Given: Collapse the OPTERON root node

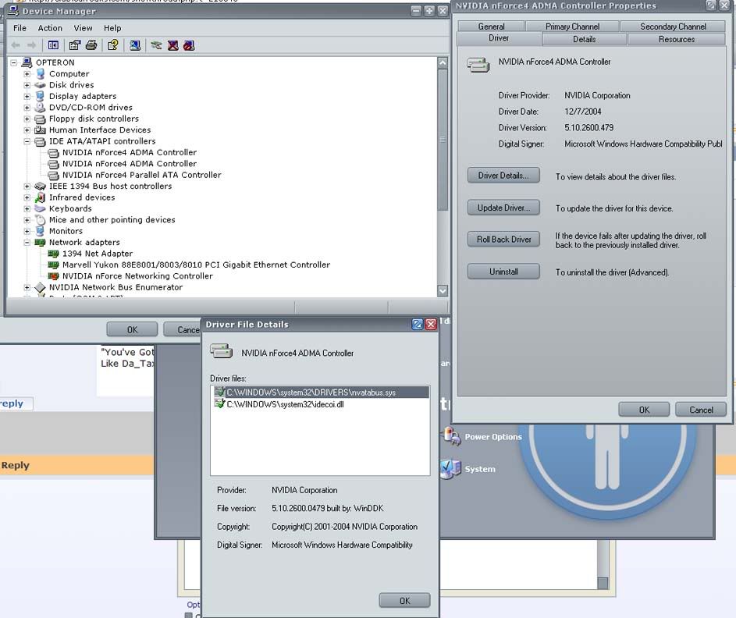Looking at the screenshot, I should click(x=13, y=62).
